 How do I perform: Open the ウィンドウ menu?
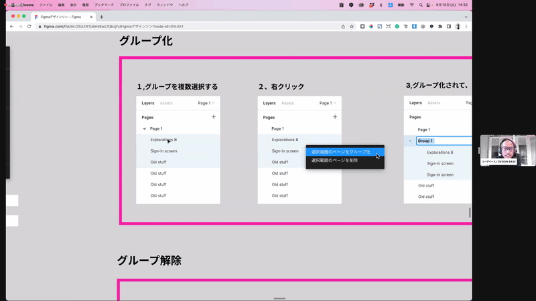165,5
